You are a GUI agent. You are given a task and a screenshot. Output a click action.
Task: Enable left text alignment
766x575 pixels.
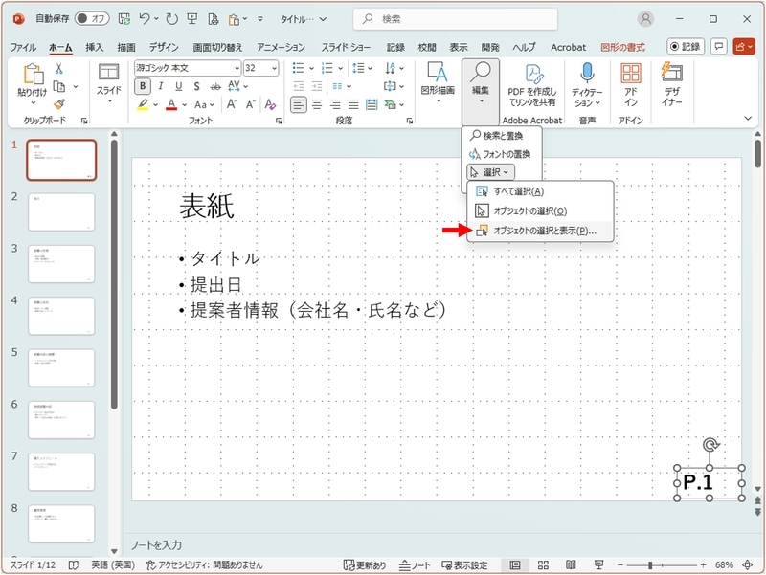point(299,104)
